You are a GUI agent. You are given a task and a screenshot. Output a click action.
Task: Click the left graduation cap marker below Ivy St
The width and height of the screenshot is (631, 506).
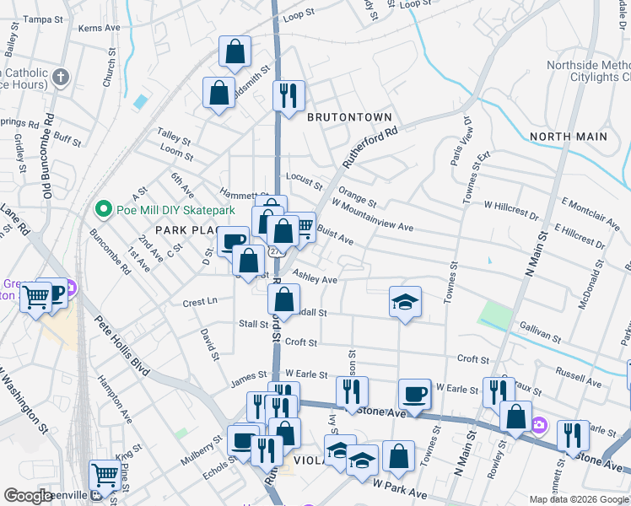(337, 450)
